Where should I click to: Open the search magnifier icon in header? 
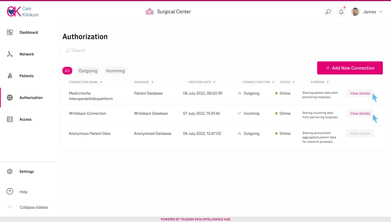(x=328, y=12)
